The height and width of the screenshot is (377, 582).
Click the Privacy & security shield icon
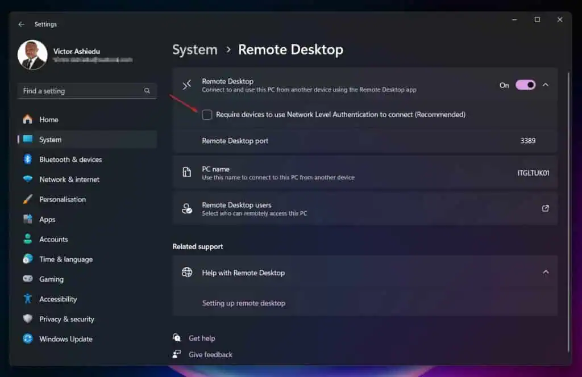[x=27, y=319]
